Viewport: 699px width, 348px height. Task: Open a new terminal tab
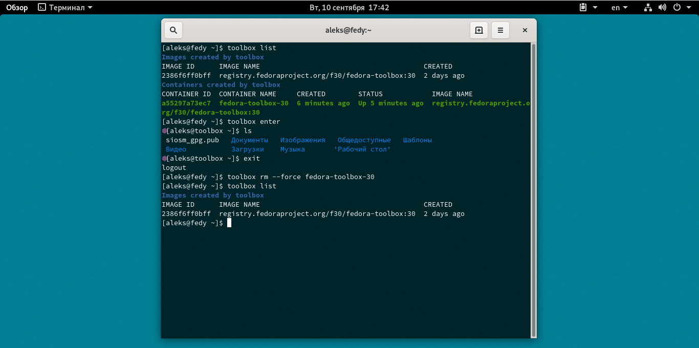click(479, 30)
